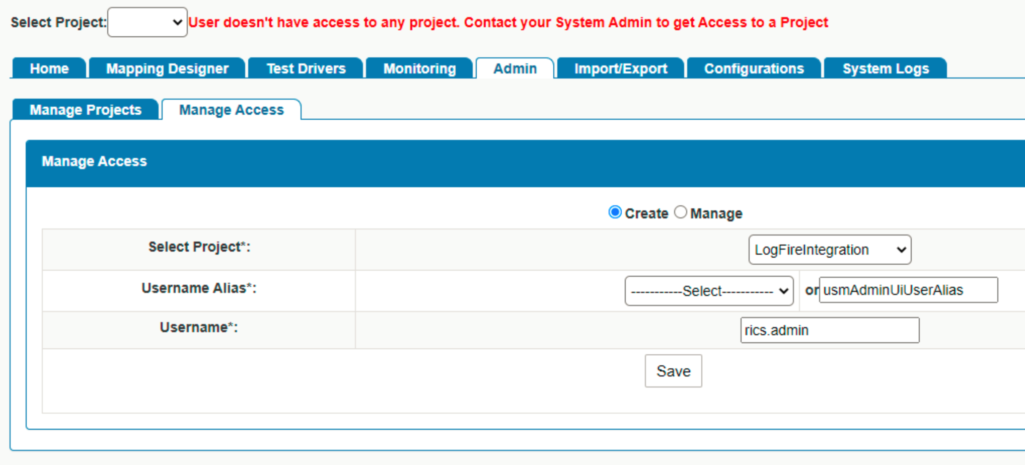
Task: Open the System Logs tab
Action: [x=885, y=68]
